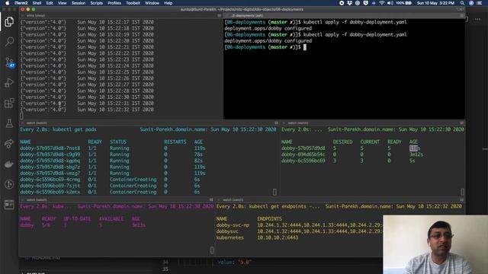Open the Wi-Fi status menu

coord(382,3)
